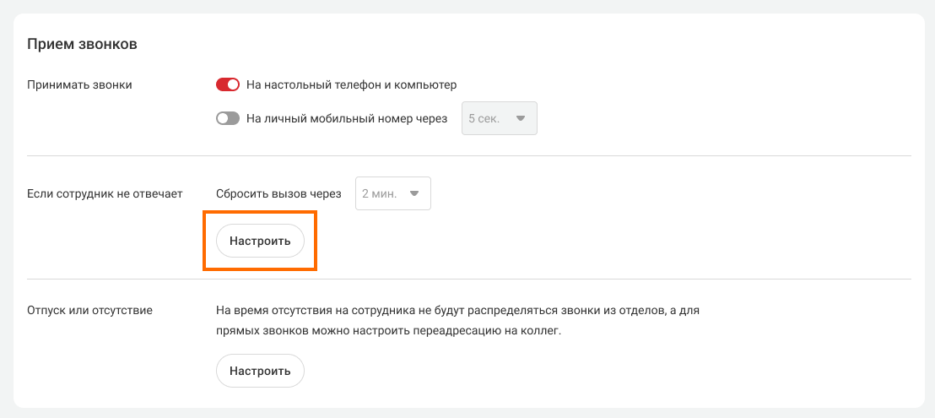Click the 'На настольный телефон и компьютер' text
Screen dimensions: 935x418
351,84
